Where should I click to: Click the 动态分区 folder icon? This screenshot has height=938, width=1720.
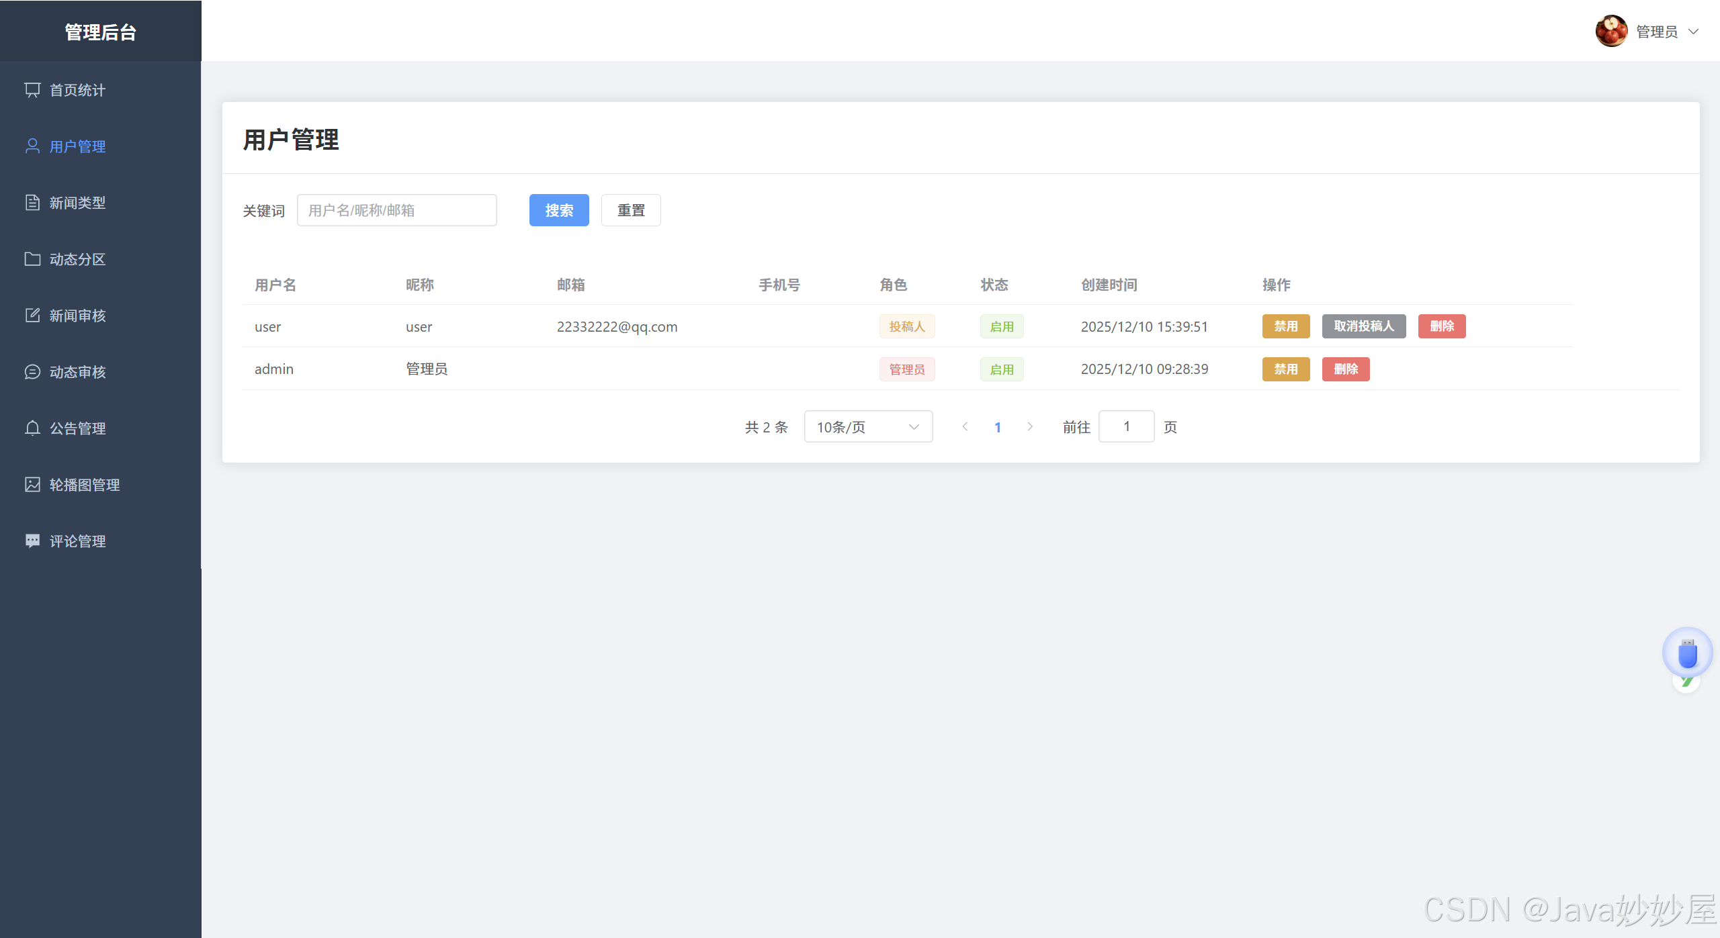32,259
